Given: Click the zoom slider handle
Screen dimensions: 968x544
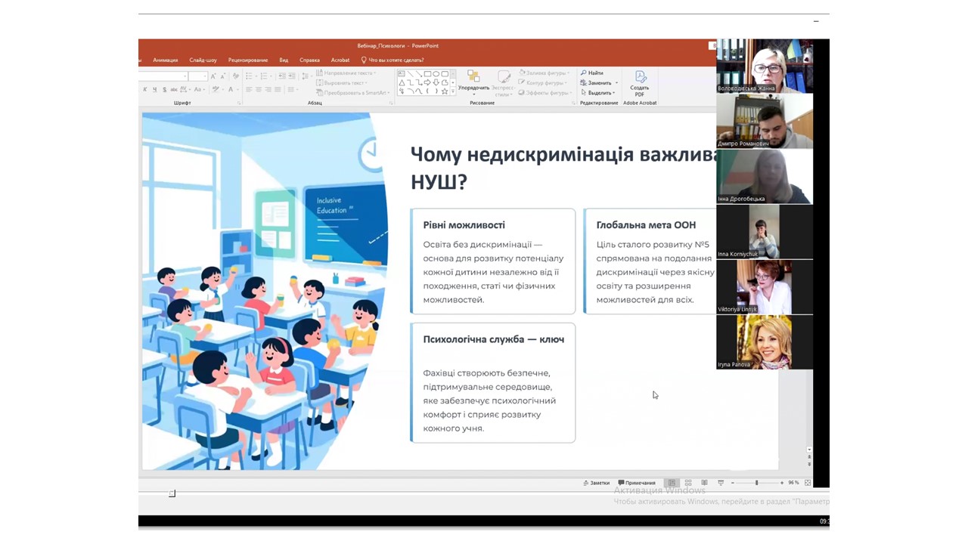Looking at the screenshot, I should point(756,483).
